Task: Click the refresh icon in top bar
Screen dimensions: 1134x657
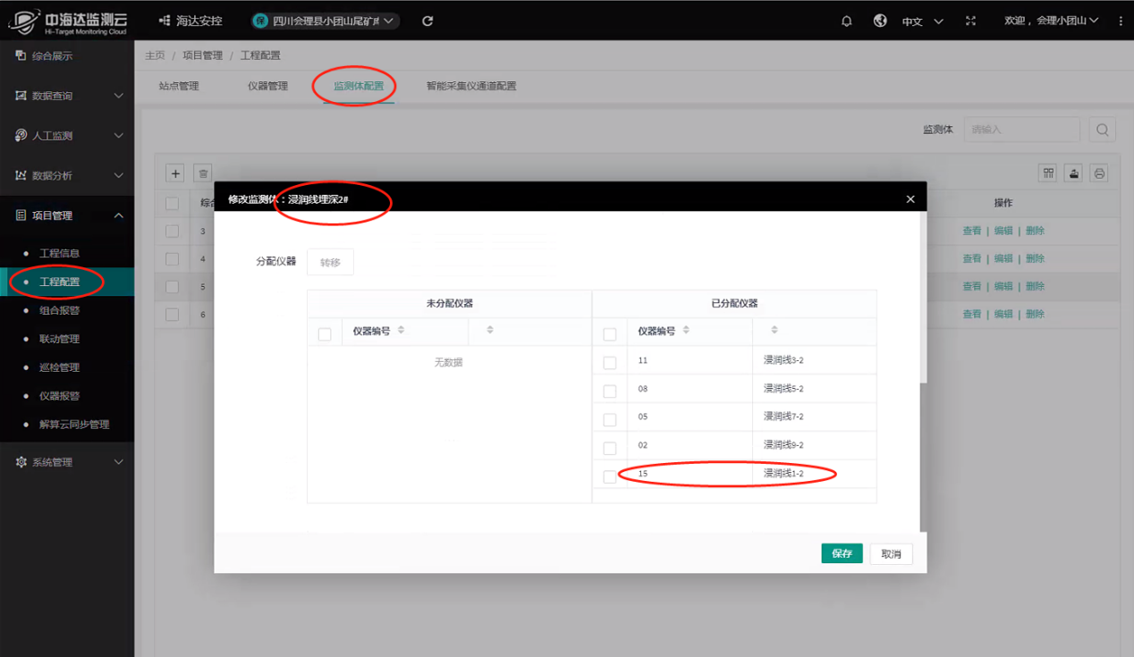Action: pos(427,21)
